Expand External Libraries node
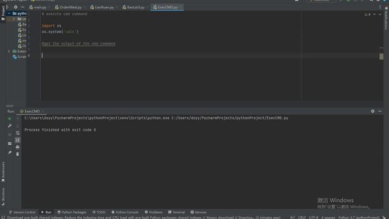This screenshot has width=389, height=219. click(x=9, y=51)
